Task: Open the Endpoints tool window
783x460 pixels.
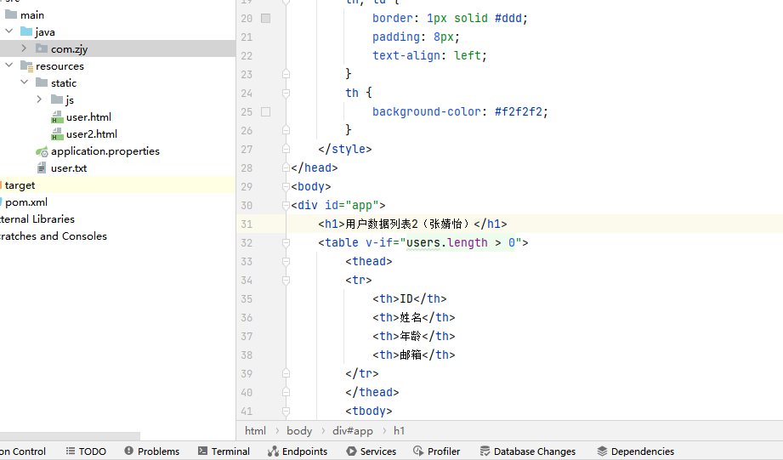Action: (297, 451)
